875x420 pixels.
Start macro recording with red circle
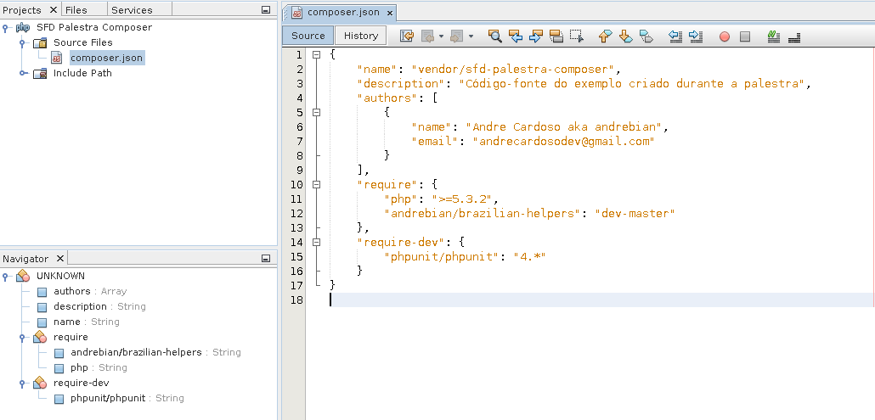(x=725, y=36)
